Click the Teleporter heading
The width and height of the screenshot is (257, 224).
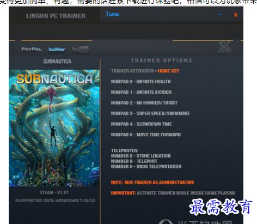[125, 150]
